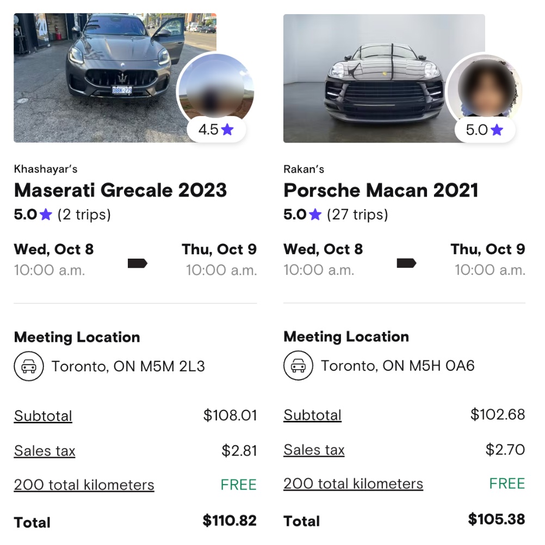Select the Maserati Grecale 2023 listing title
Image resolution: width=545 pixels, height=545 pixels.
[121, 191]
